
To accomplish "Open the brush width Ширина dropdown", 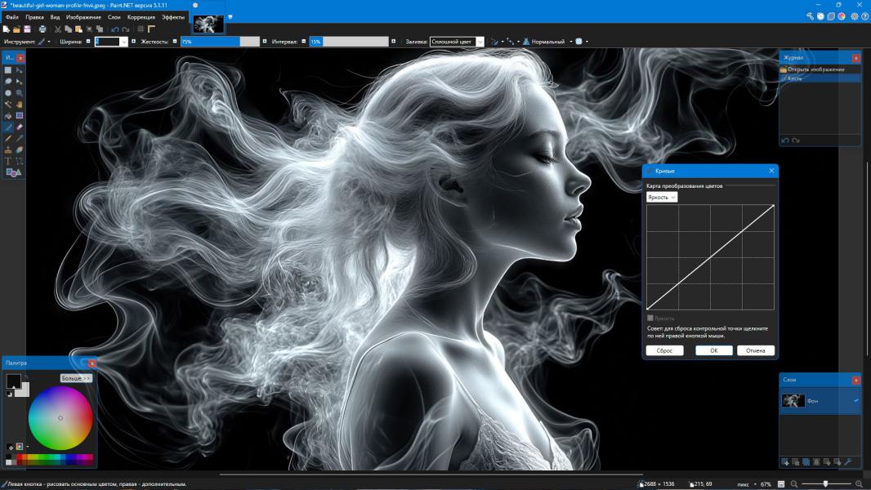I will [124, 42].
